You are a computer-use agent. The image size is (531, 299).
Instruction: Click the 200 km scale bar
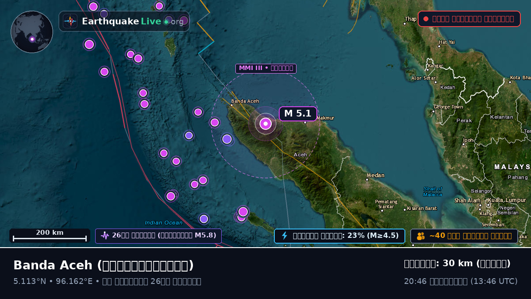(x=50, y=236)
